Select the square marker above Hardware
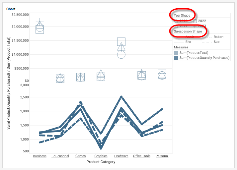This screenshot has height=170, width=237. click(121, 41)
